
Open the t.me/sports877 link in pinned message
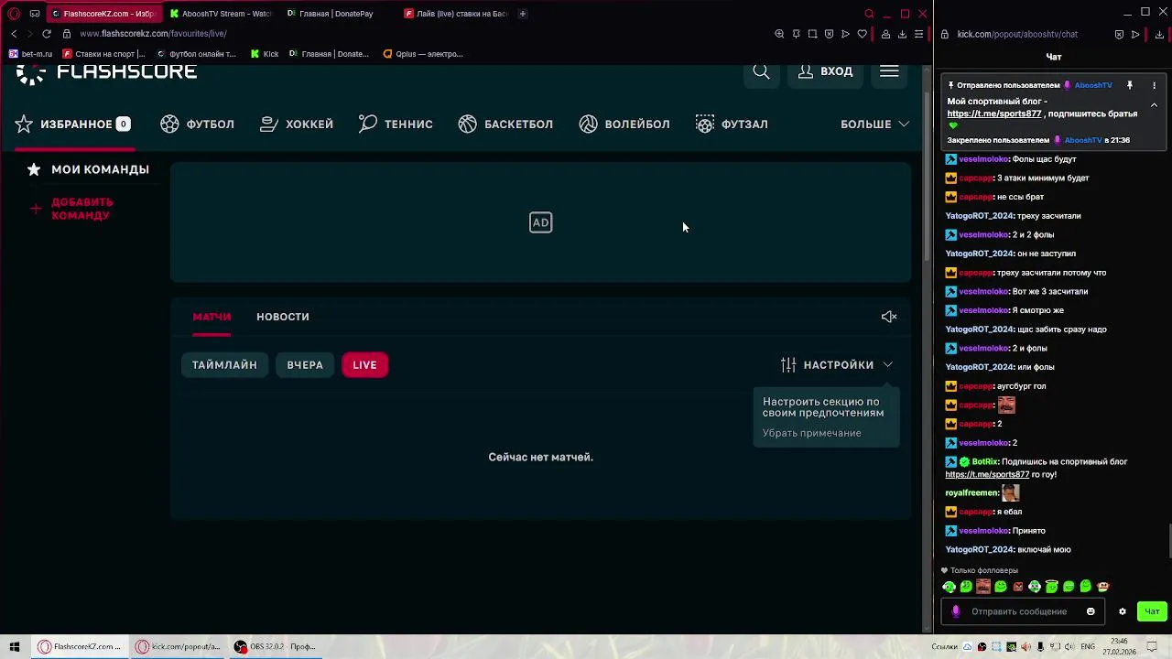[994, 114]
